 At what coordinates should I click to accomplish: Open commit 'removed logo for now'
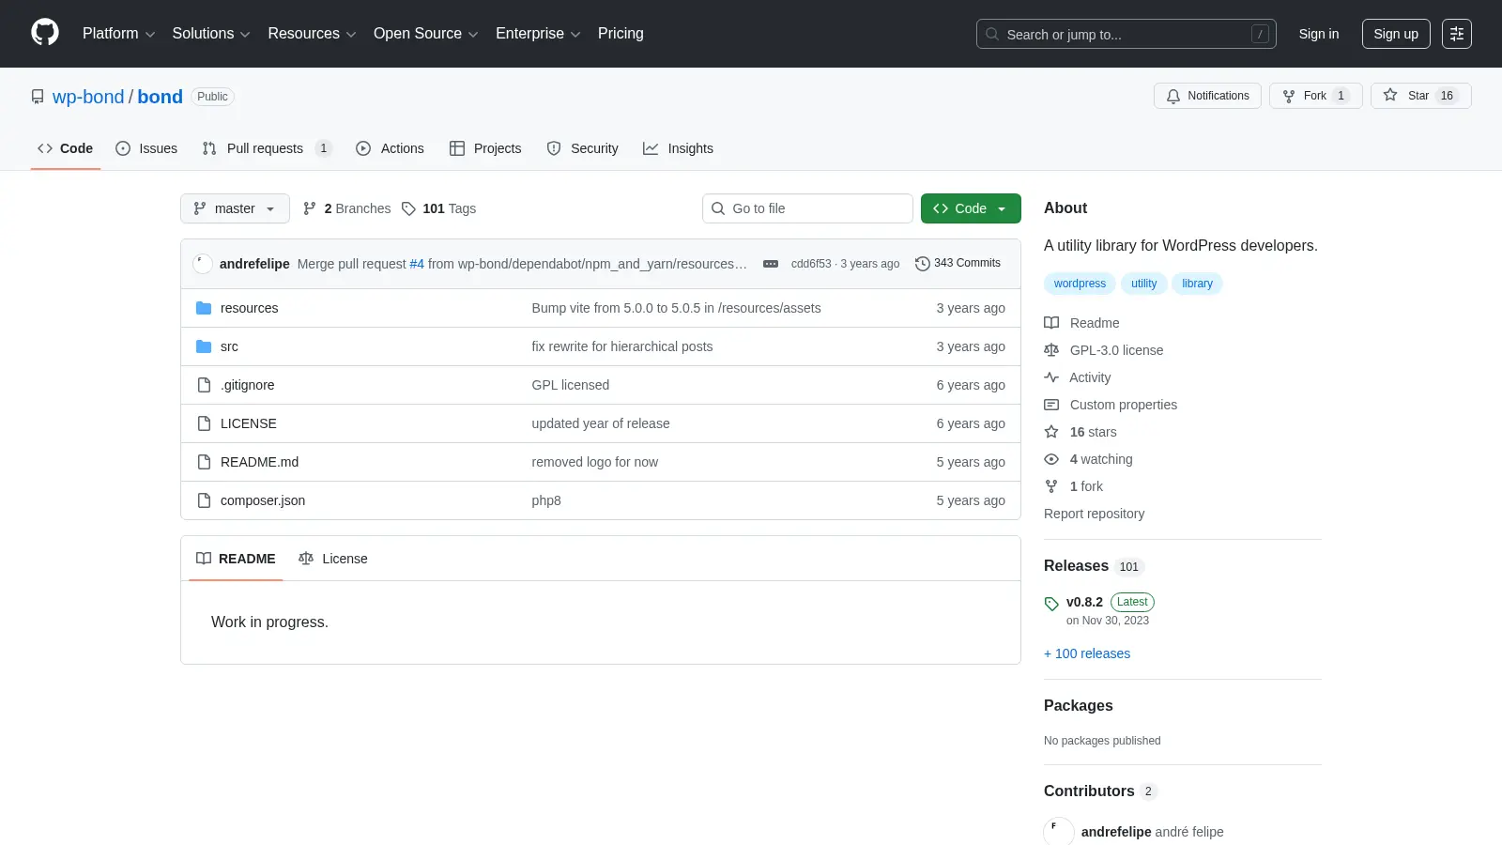595,462
